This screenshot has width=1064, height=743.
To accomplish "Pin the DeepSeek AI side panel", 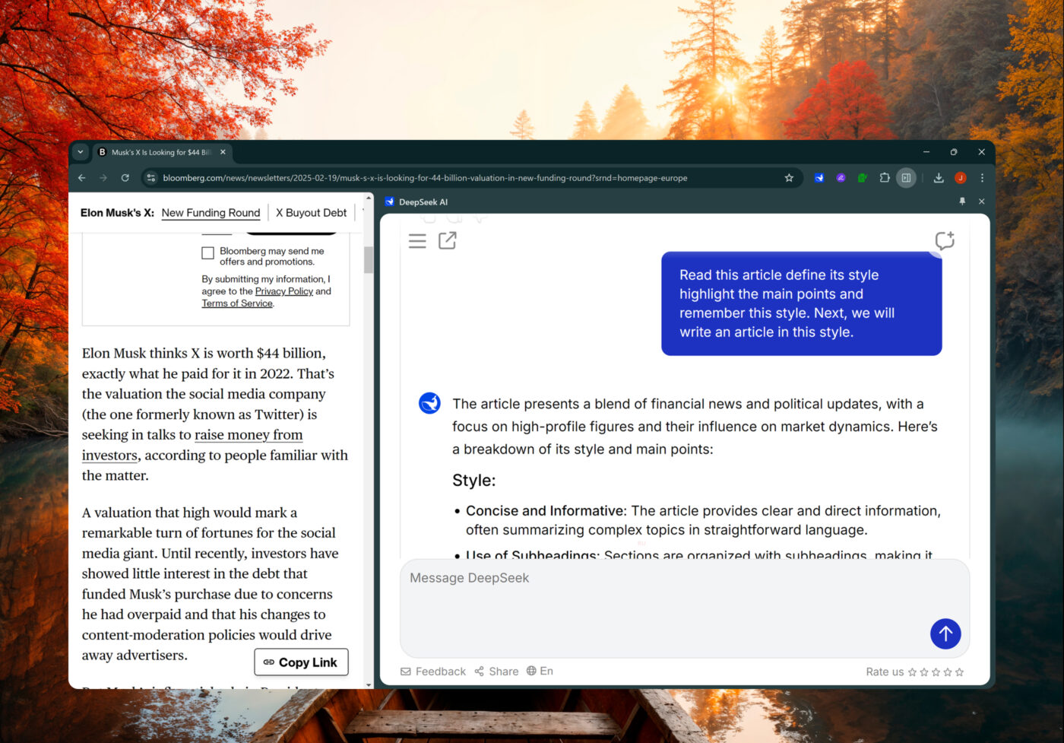I will pyautogui.click(x=962, y=202).
